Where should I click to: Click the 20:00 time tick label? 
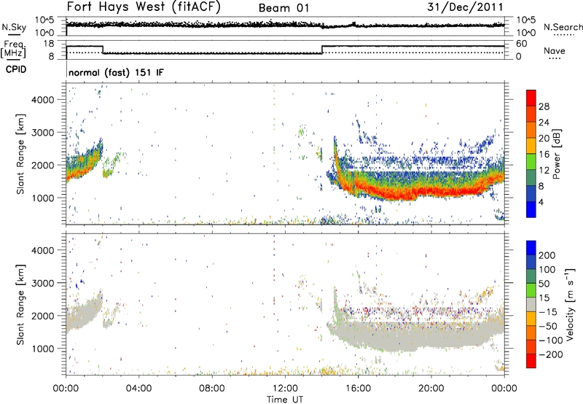431,389
